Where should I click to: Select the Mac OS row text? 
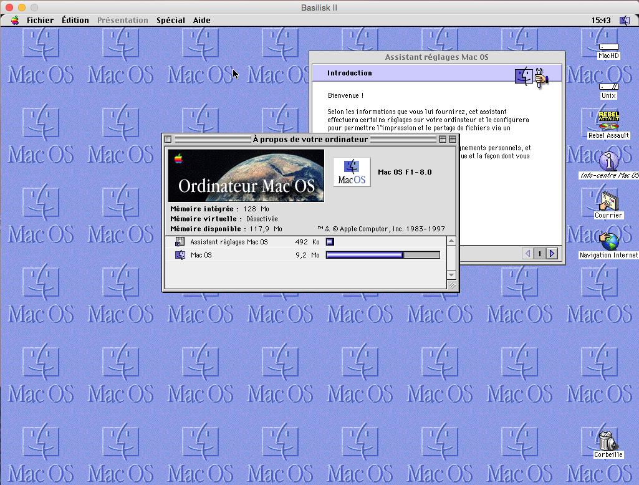[201, 255]
